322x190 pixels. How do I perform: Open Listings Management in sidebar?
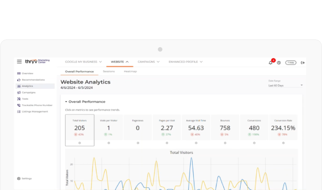click(x=34, y=112)
